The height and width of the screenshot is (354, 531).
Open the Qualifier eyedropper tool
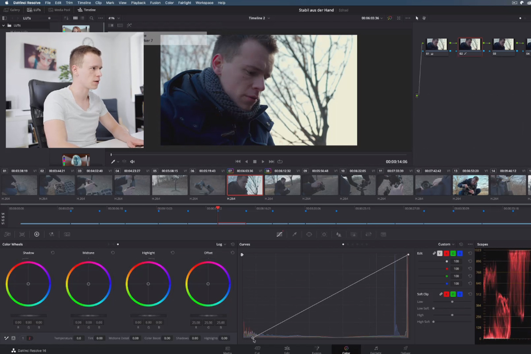pyautogui.click(x=294, y=235)
